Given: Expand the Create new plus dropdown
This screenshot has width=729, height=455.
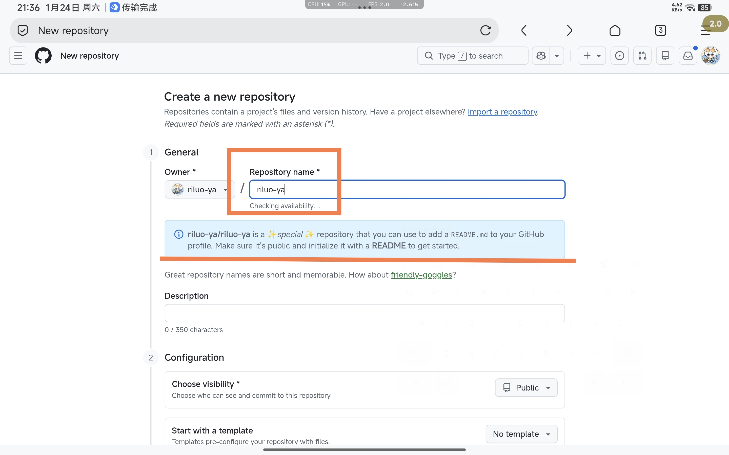Looking at the screenshot, I should click(x=592, y=56).
